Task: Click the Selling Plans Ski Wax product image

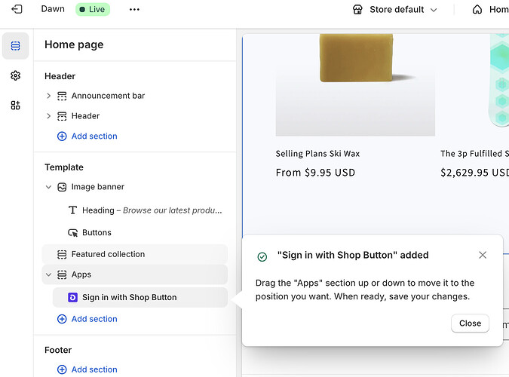Action: pos(354,83)
